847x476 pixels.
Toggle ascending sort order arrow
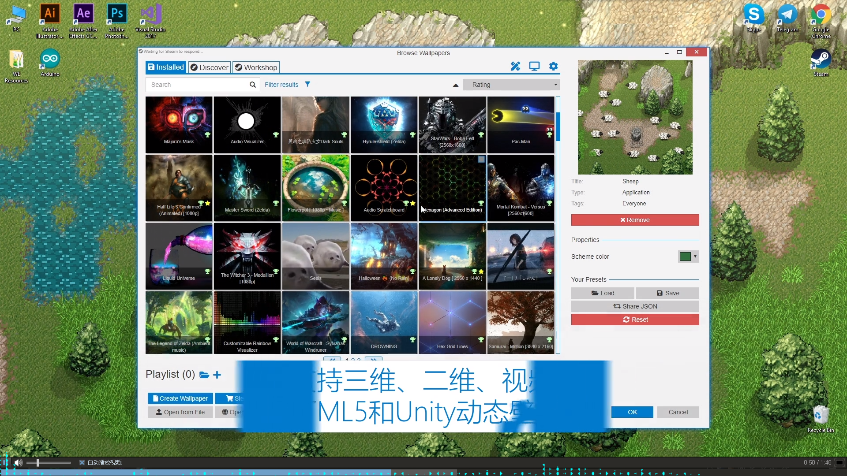pos(456,85)
